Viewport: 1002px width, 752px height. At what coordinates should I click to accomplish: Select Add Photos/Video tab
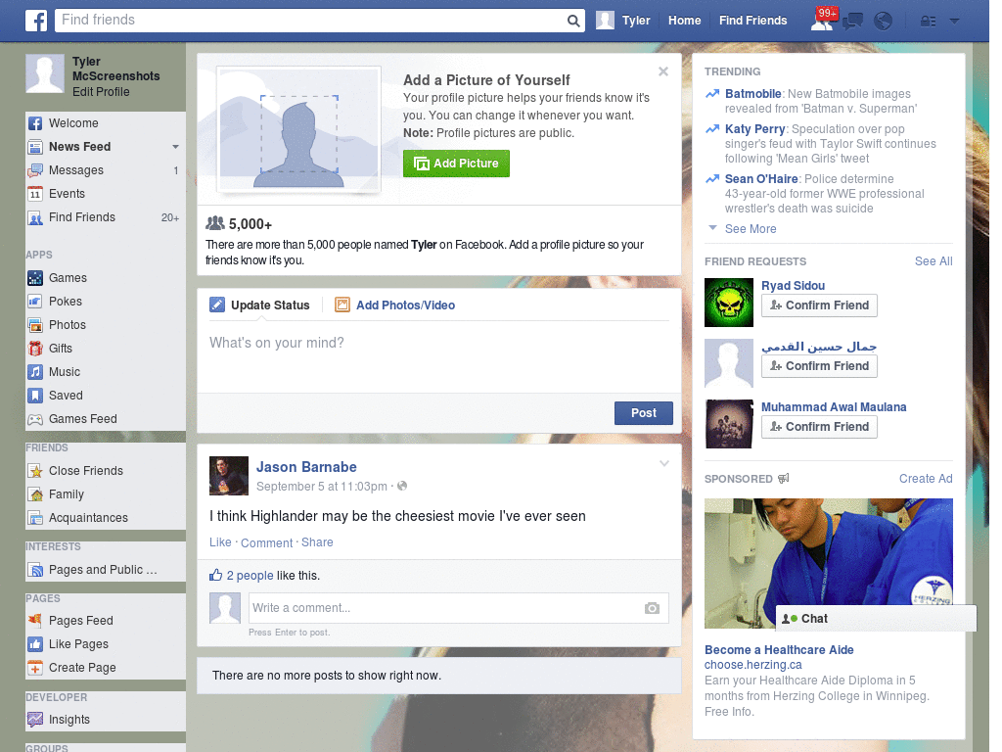click(395, 305)
